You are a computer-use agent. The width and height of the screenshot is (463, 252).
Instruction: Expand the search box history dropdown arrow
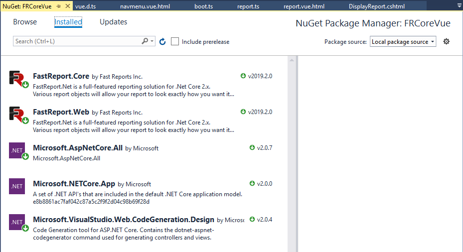tap(152, 42)
